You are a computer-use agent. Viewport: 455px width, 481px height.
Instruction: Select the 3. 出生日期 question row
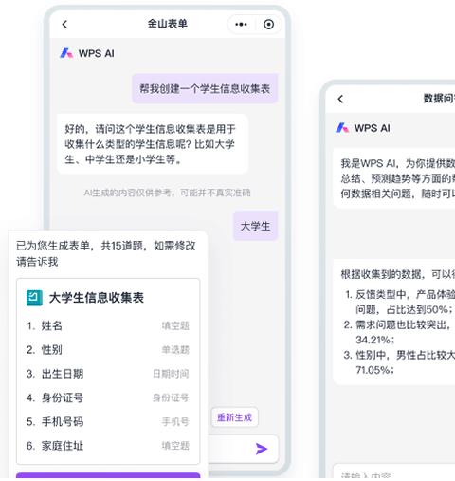108,374
